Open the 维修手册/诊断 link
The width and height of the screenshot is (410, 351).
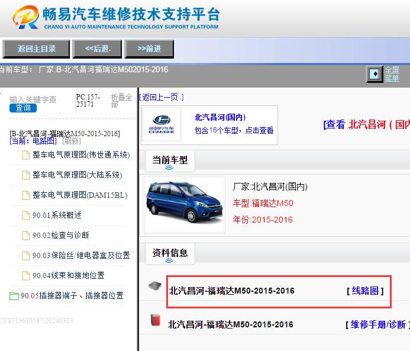coord(377,324)
